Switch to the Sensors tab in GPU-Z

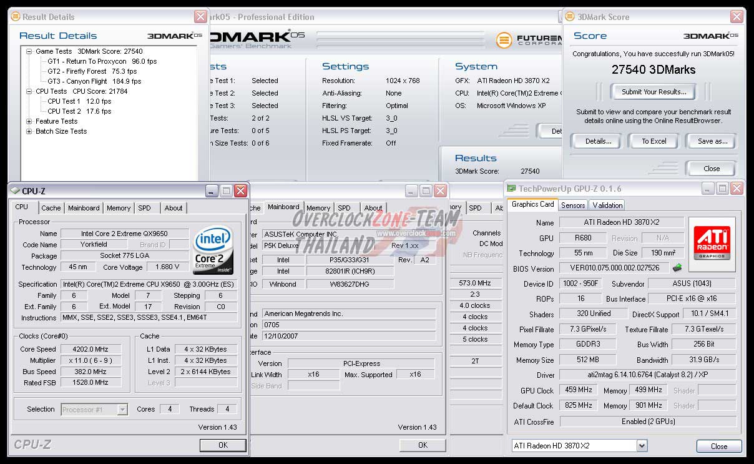tap(573, 205)
